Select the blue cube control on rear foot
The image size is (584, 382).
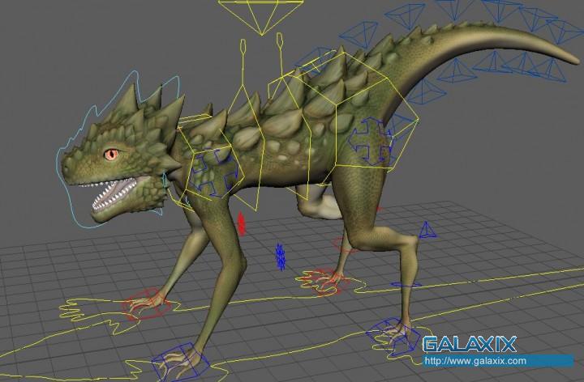(x=393, y=333)
